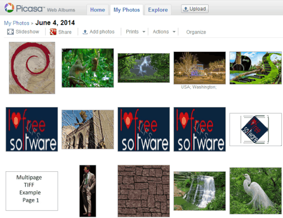
Task: Open the Debian red swirl thumbnail
Action: 32,68
